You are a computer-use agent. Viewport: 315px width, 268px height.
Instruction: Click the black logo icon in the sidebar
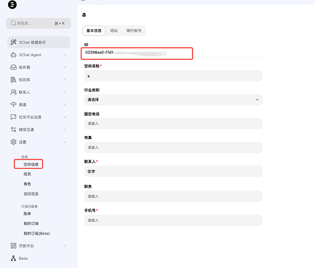[12, 4]
